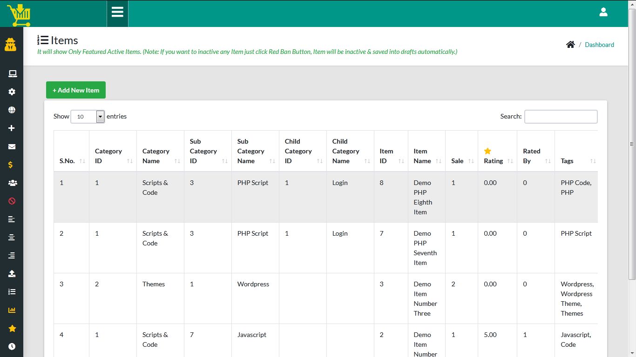Image resolution: width=636 pixels, height=357 pixels.
Task: Click 'Javascript, Code' tags cell
Action: point(576,341)
